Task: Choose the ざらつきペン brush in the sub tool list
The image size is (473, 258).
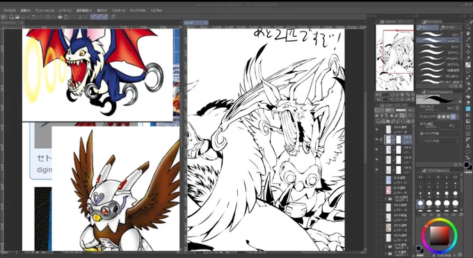Action: 438,76
